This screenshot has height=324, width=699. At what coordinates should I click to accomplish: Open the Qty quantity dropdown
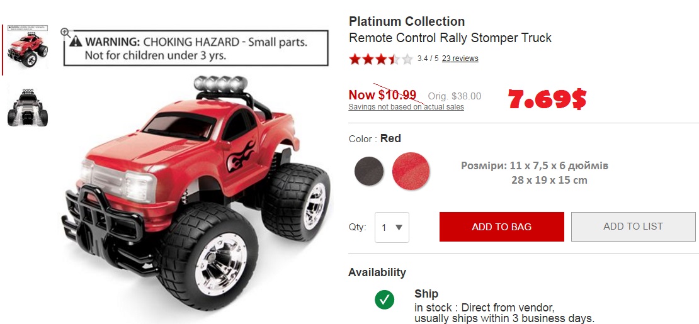(x=392, y=228)
